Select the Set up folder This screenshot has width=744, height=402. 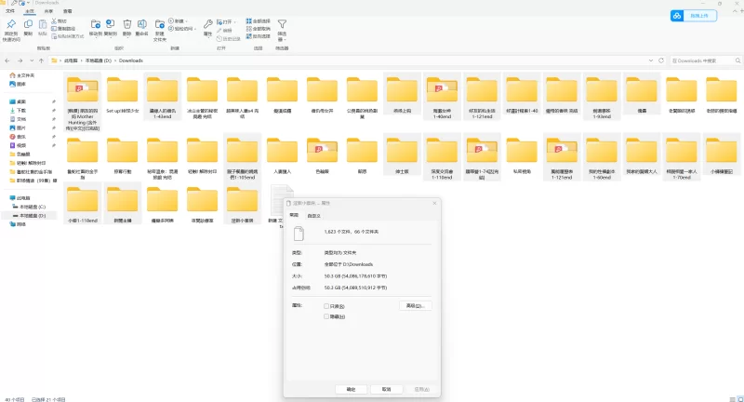click(123, 95)
